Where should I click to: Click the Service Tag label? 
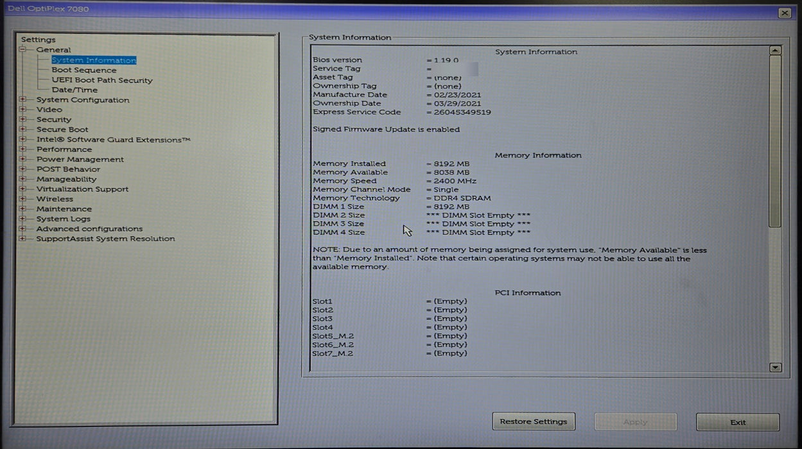(336, 69)
